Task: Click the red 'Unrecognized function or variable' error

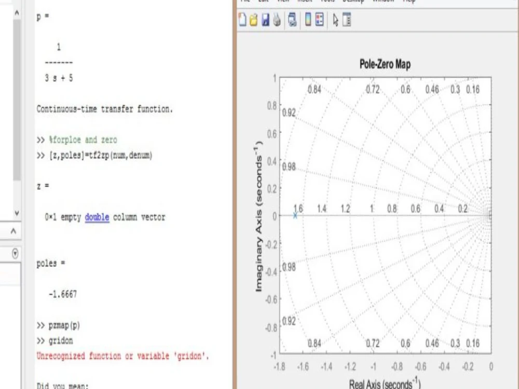Action: coord(123,356)
